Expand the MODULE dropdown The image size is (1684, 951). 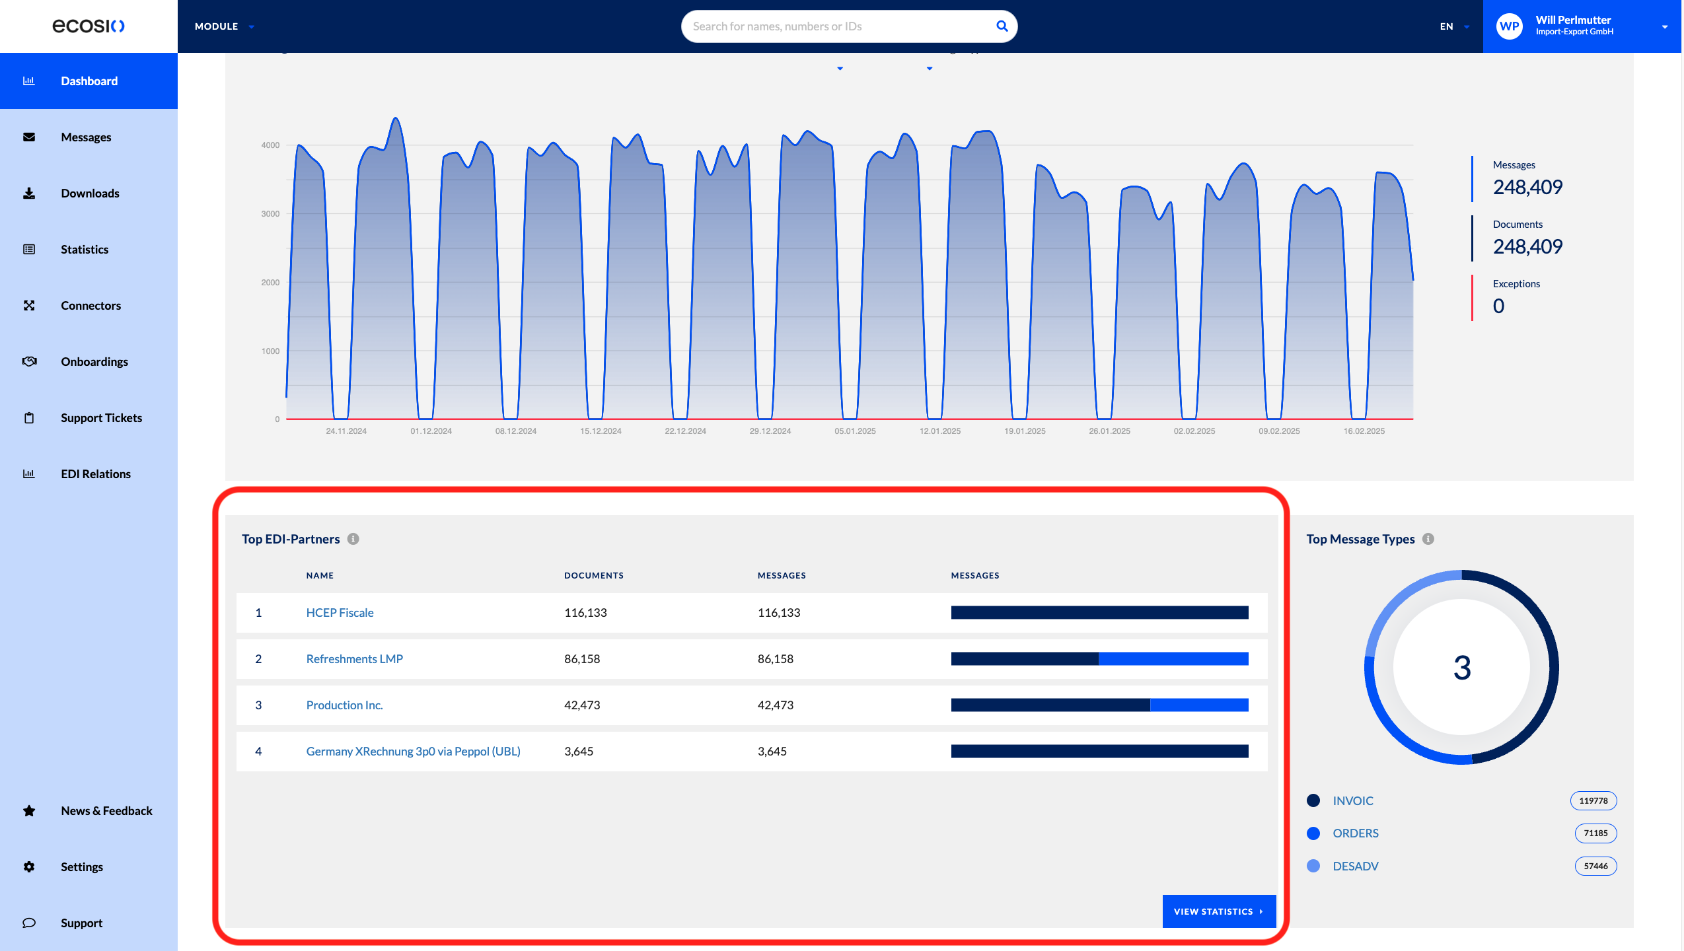click(225, 26)
